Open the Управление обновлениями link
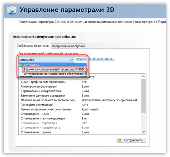 tap(95, 59)
